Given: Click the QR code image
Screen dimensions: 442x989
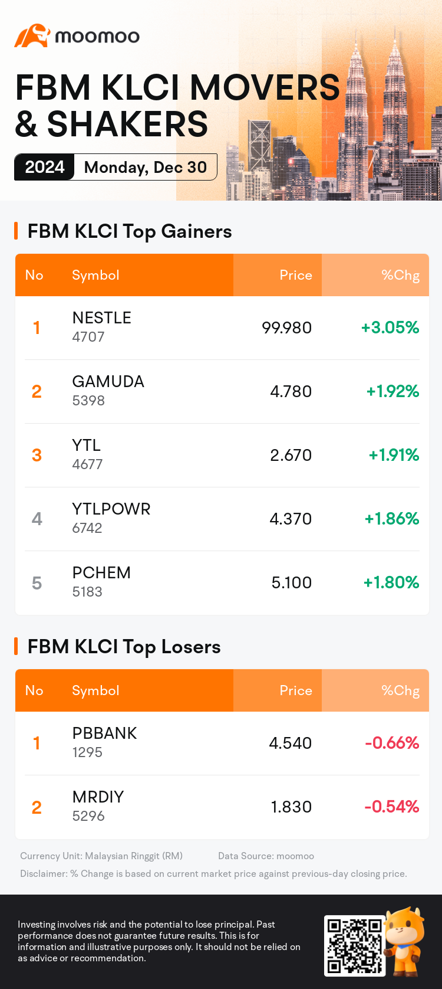Looking at the screenshot, I should click(354, 946).
